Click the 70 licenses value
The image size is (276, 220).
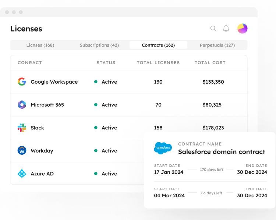coord(158,105)
